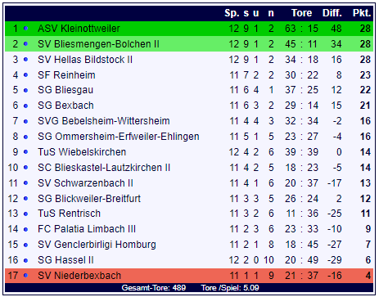Click the blue dot beside SF Reinheim

point(25,75)
